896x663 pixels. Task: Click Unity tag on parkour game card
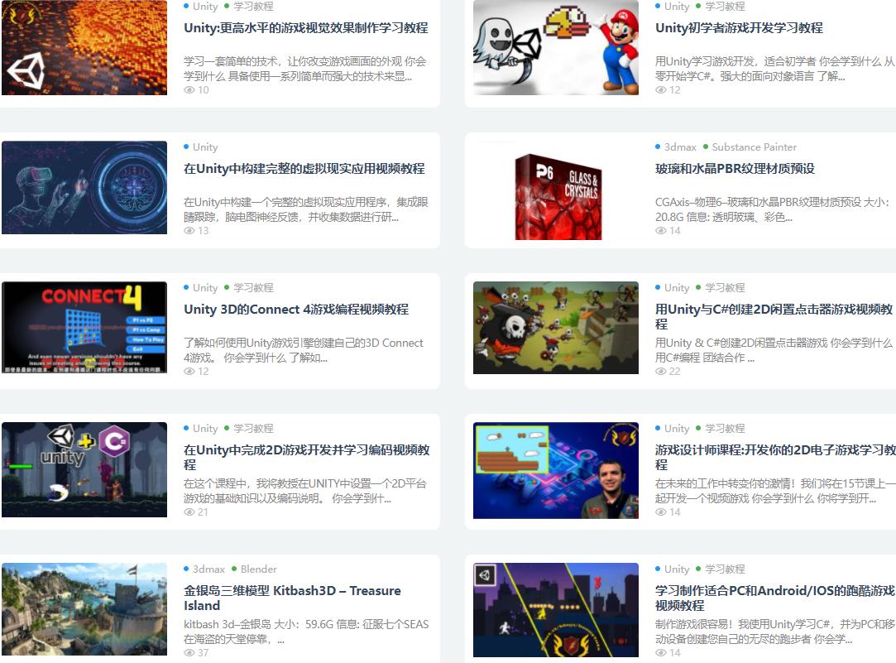coord(677,569)
